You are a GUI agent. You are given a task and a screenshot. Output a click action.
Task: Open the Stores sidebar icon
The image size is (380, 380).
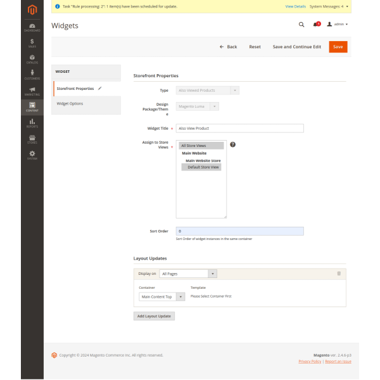click(32, 139)
